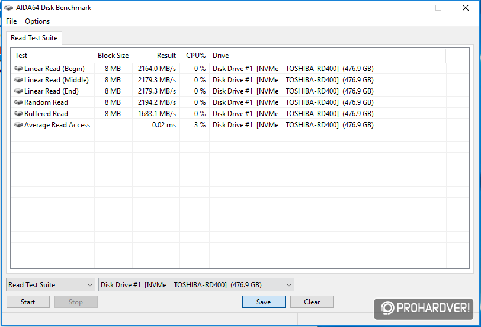Click the drive text in Random Read row

pyautogui.click(x=293, y=102)
